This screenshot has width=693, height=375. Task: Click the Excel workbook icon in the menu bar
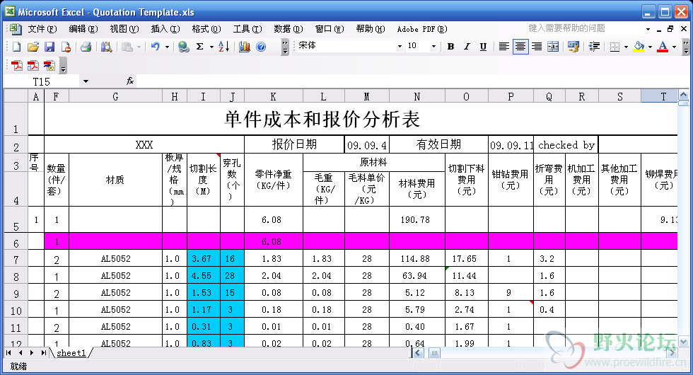15,29
